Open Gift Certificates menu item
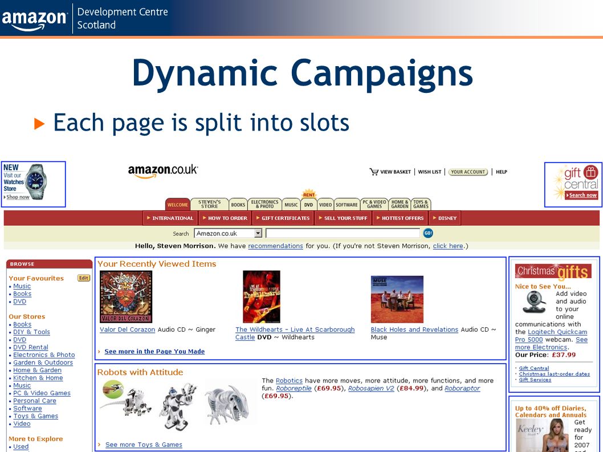 coord(283,218)
